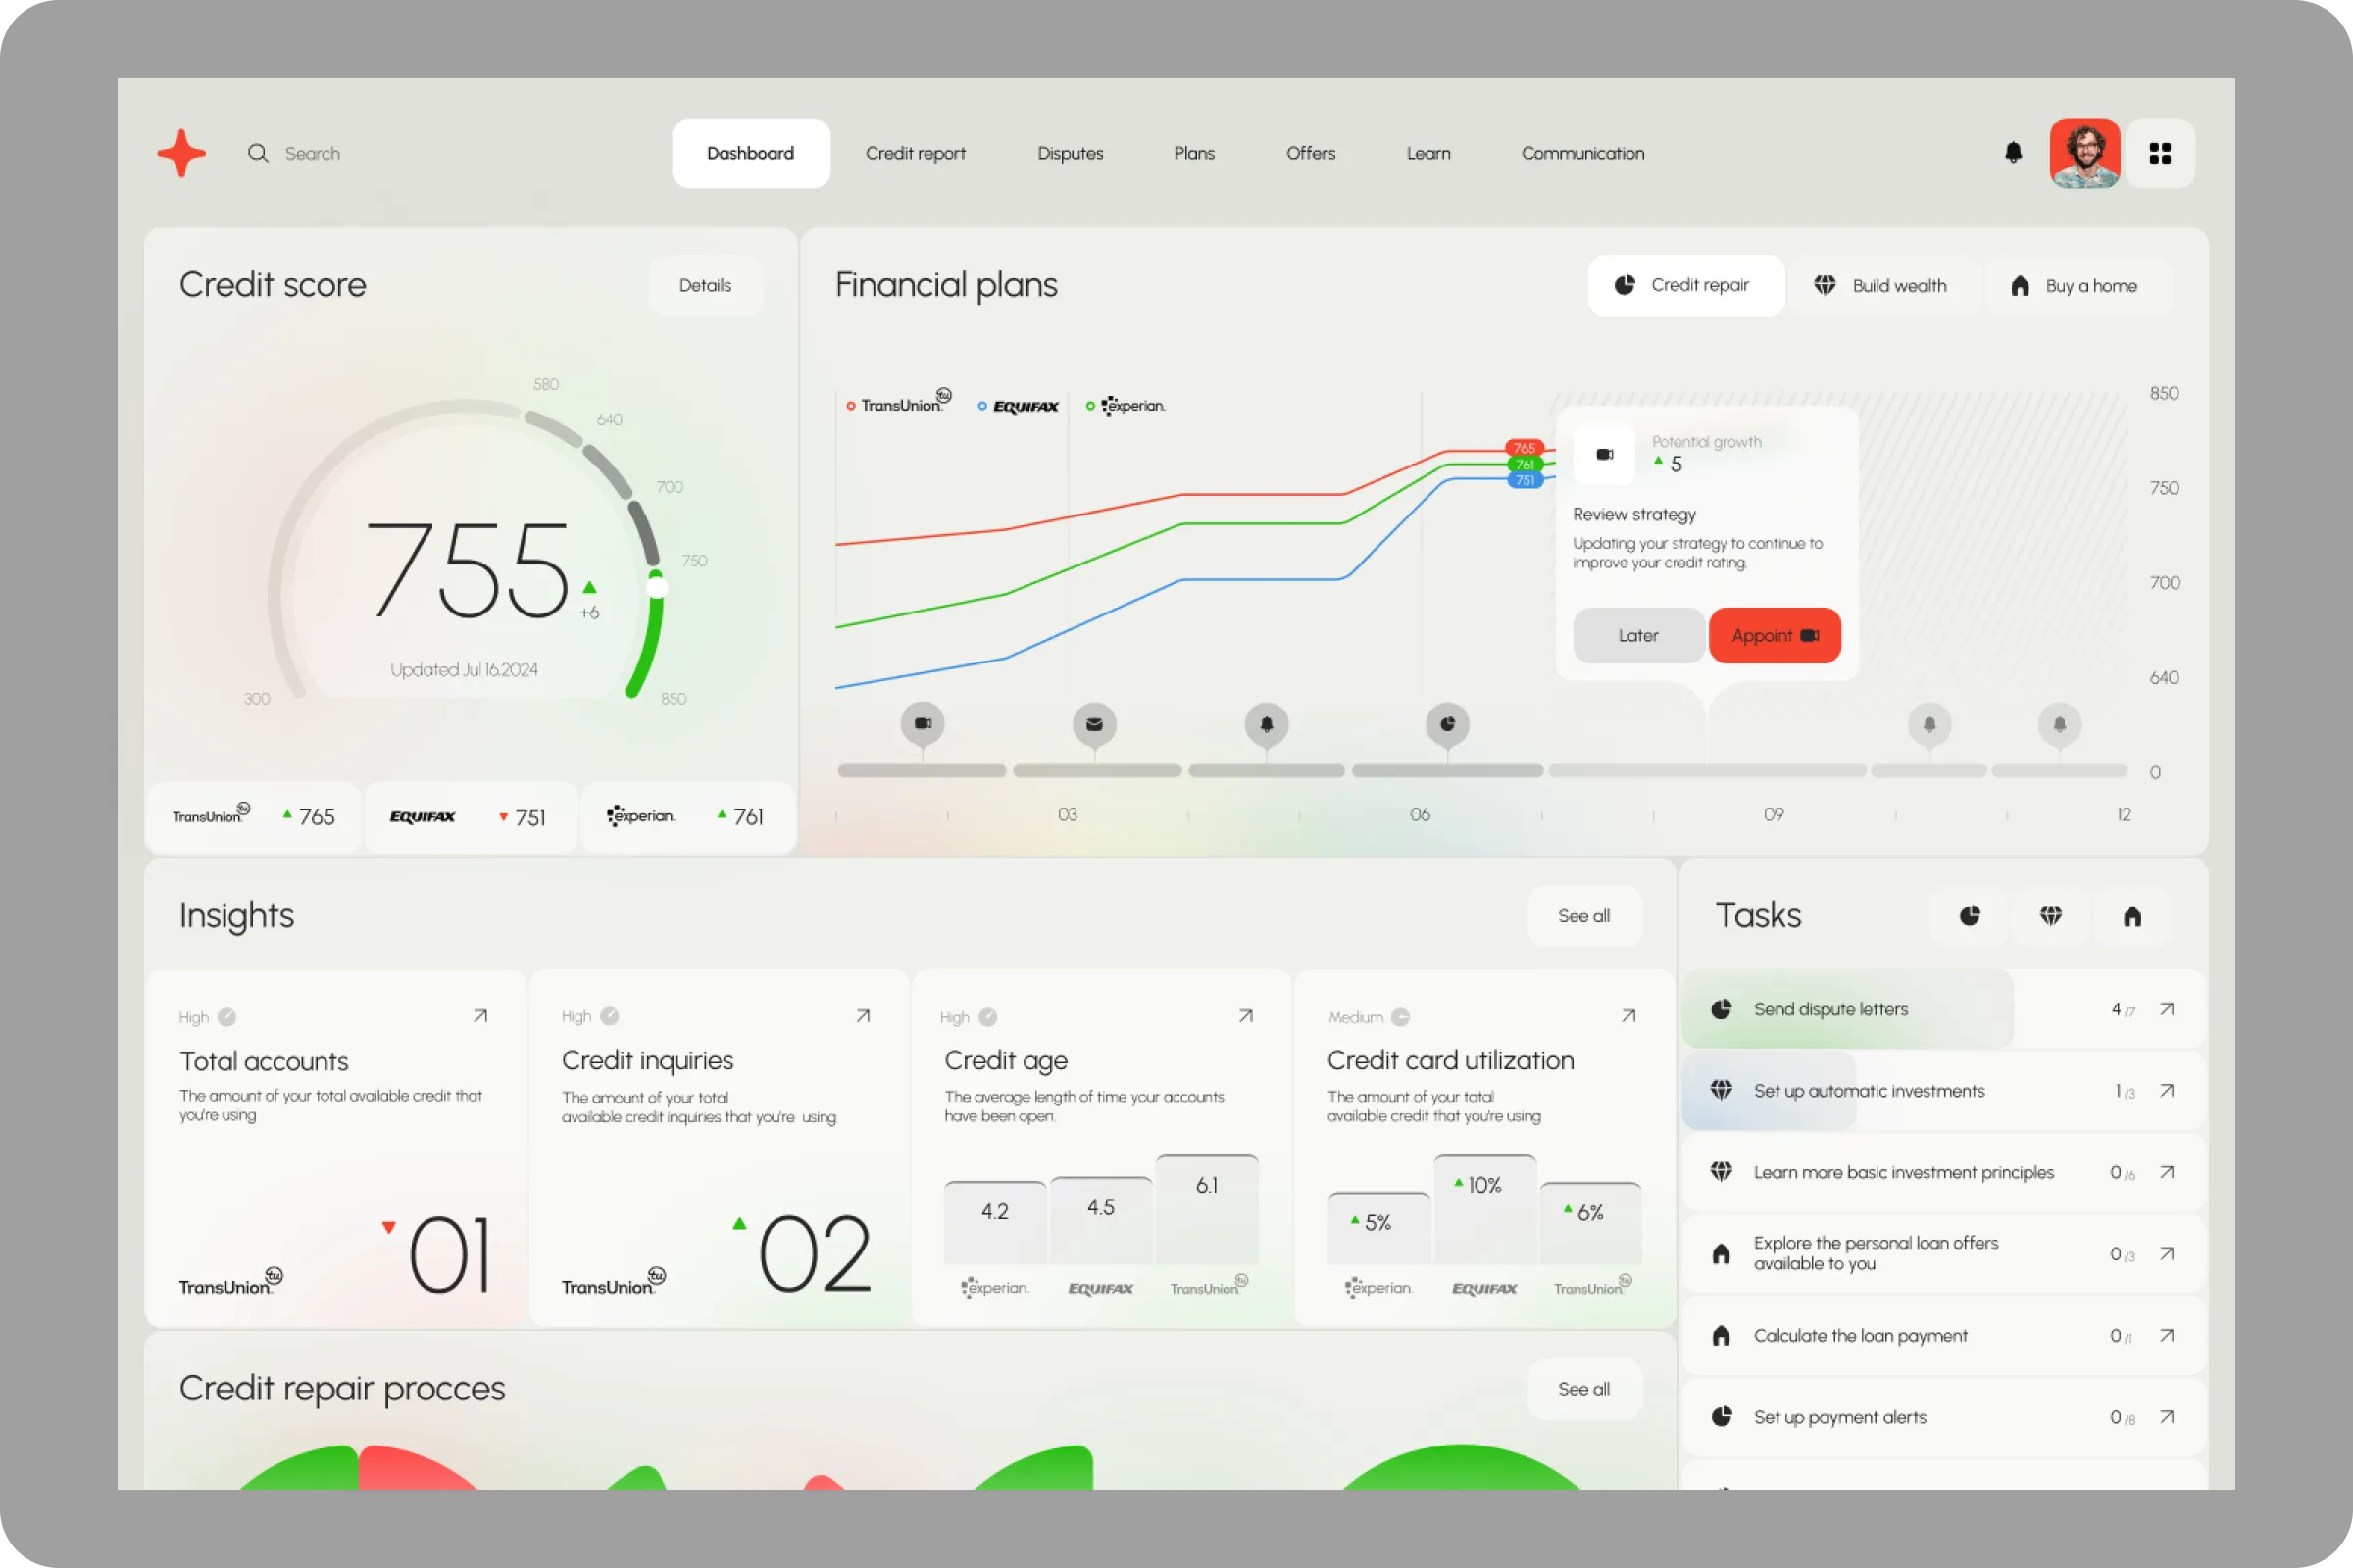Click the blue 751 chart endpoint label
The image size is (2353, 1568).
pos(1524,481)
